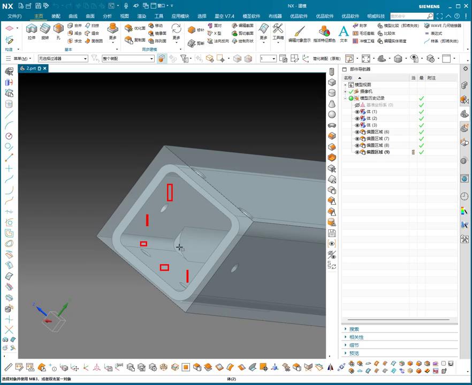Expand the 相关性 panel section
472x385 pixels.
pos(356,337)
